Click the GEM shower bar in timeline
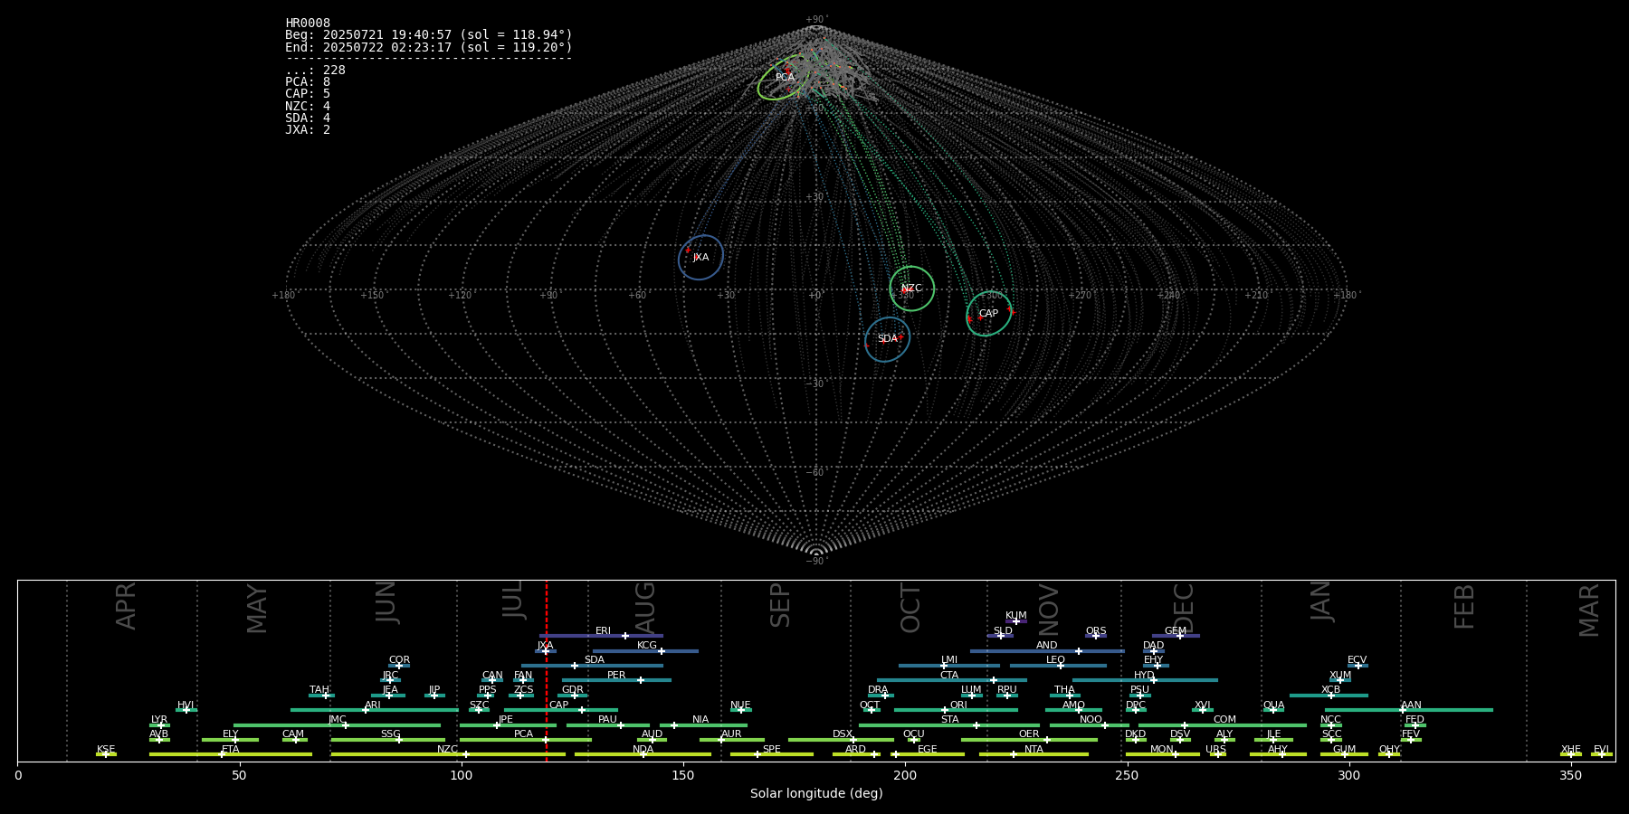This screenshot has width=1629, height=814. coord(1176,636)
